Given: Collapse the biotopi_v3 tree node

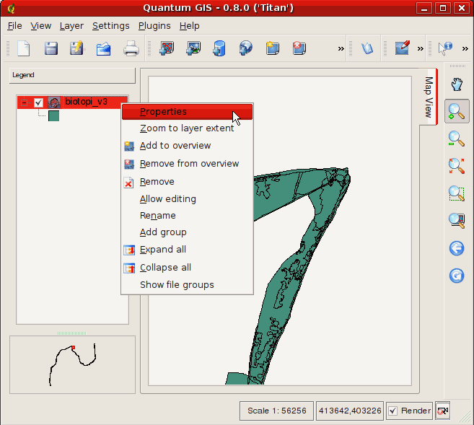Looking at the screenshot, I should [x=25, y=102].
